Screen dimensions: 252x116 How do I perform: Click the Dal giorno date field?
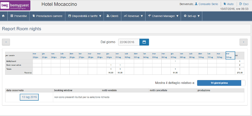pos(129,42)
